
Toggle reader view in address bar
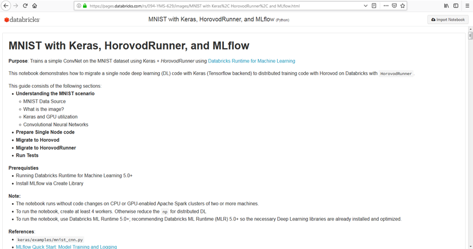pyautogui.click(x=374, y=6)
